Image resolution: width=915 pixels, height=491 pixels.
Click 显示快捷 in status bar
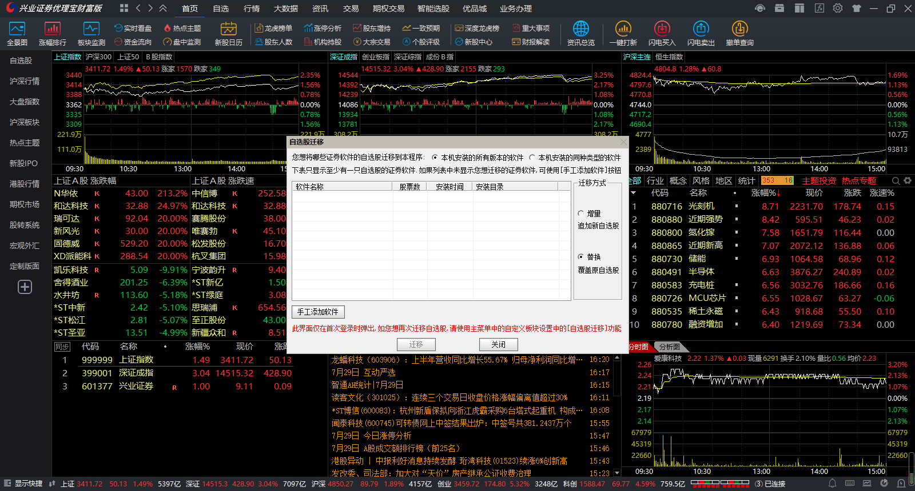[23, 484]
